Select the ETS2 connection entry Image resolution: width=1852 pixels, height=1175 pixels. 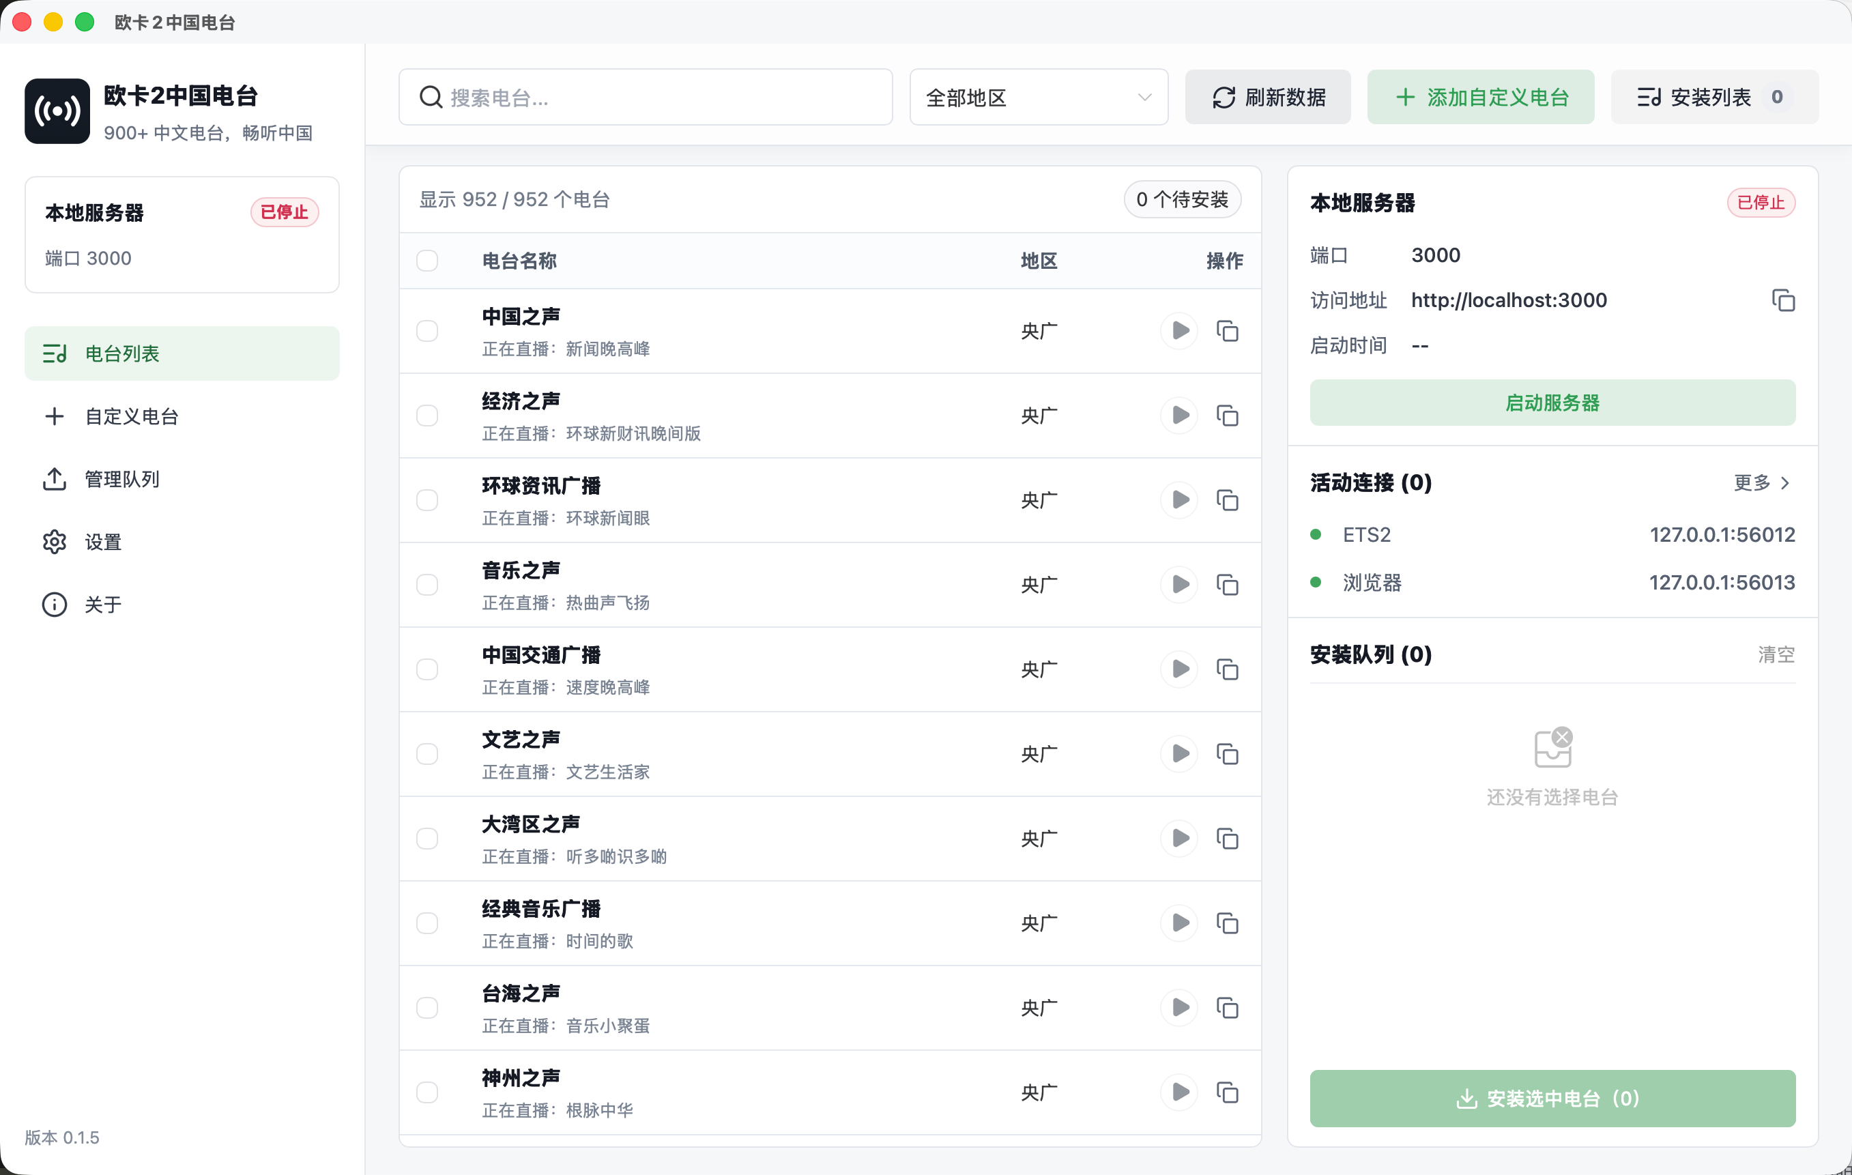(x=1552, y=534)
